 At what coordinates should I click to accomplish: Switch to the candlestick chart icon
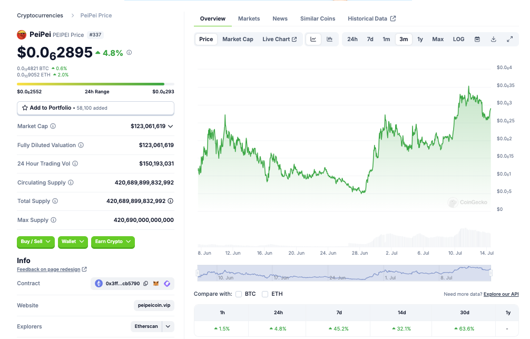click(x=330, y=39)
